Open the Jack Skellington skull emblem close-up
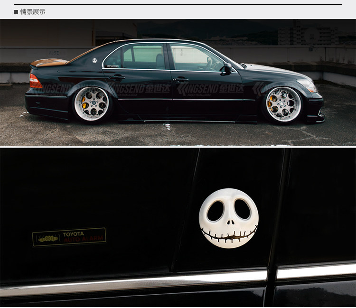The height and width of the screenshot is (308, 356). [x=178, y=227]
